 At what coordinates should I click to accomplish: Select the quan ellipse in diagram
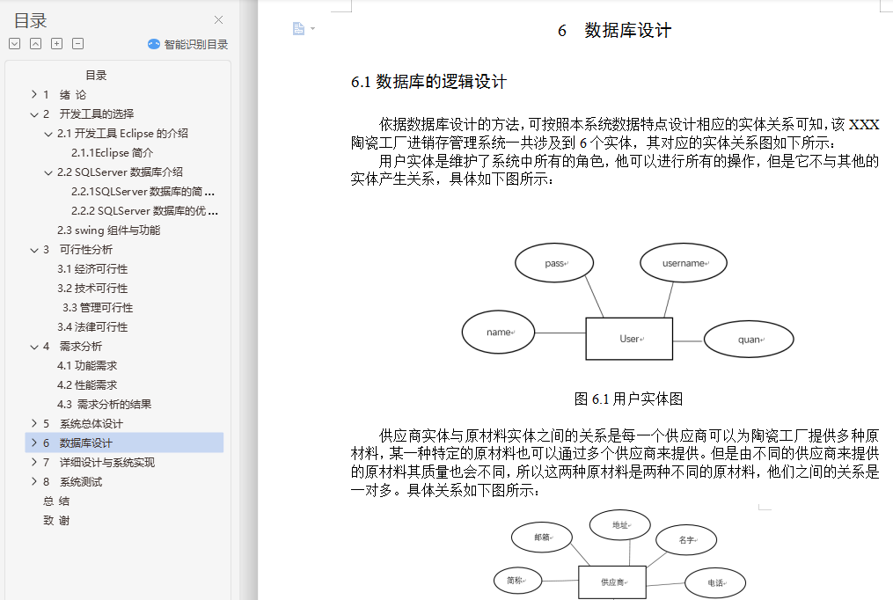click(749, 340)
